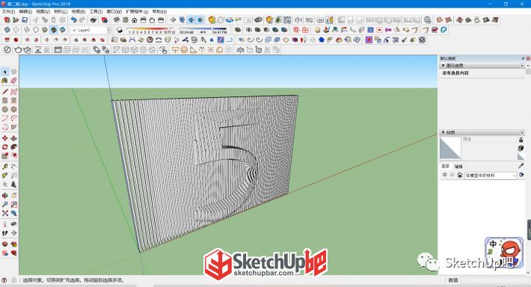Toggle the Layer0 checkmark

coord(75,30)
